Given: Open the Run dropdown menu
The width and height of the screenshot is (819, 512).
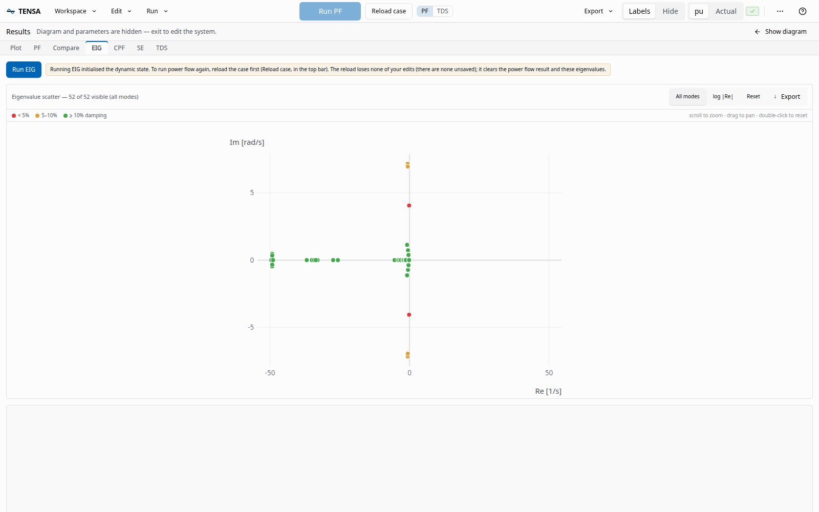Looking at the screenshot, I should 157,11.
